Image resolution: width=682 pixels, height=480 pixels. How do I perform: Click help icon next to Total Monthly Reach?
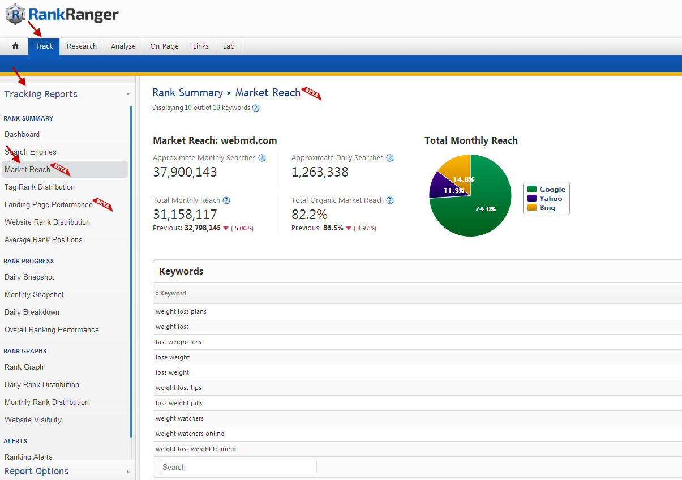coord(226,200)
